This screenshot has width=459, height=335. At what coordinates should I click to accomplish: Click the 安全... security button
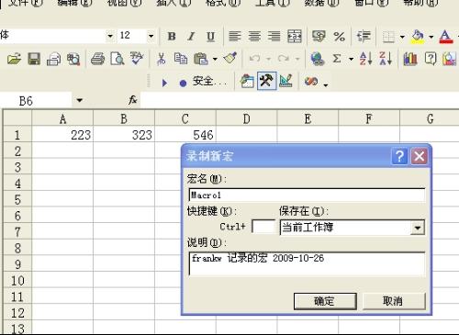[x=209, y=82]
